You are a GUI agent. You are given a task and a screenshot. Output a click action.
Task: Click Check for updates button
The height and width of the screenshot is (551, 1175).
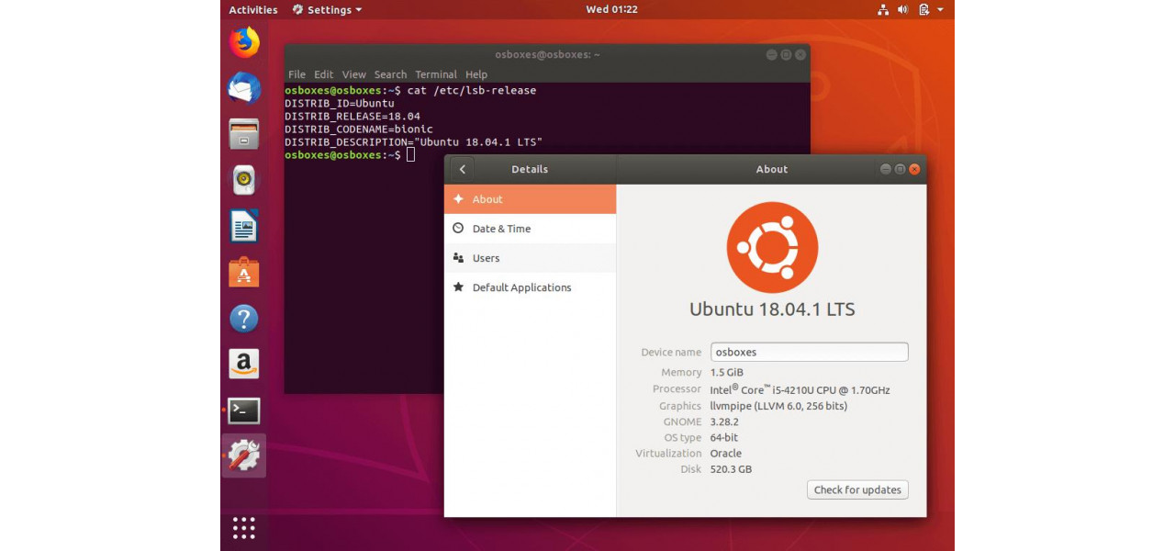[x=857, y=489]
